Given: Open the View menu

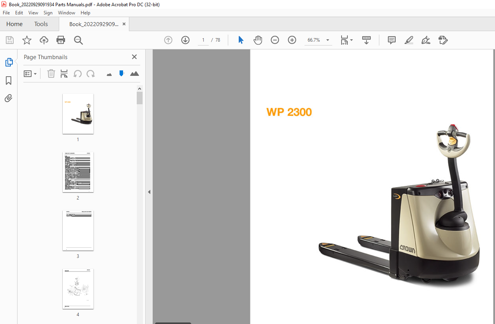Looking at the screenshot, I should pyautogui.click(x=33, y=13).
